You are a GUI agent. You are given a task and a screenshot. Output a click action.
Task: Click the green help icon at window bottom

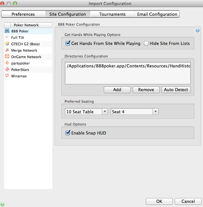click(2, 204)
